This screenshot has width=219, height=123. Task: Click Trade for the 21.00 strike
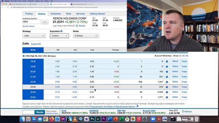pyautogui.click(x=184, y=77)
